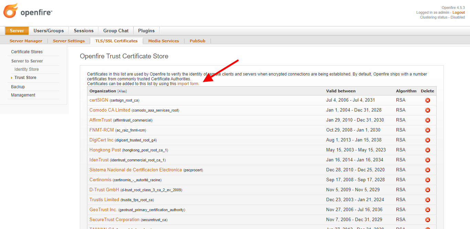The width and height of the screenshot is (470, 229).
Task: Delete the D-Trust GmbH certificate
Action: [x=428, y=190]
